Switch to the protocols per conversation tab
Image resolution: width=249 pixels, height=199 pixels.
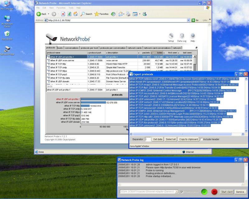pos(113,48)
